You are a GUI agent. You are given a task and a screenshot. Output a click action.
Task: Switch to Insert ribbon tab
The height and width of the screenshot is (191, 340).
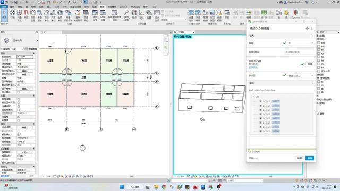click(49, 7)
